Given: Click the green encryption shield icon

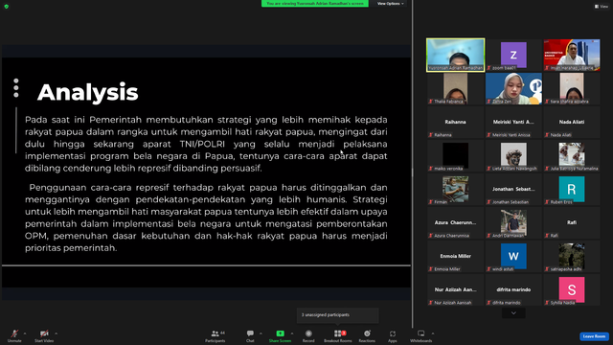Looking at the screenshot, I should [x=7, y=7].
